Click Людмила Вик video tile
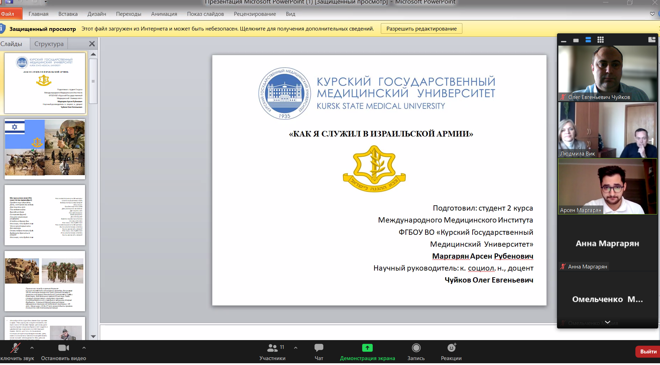This screenshot has height=365, width=660. (607, 130)
